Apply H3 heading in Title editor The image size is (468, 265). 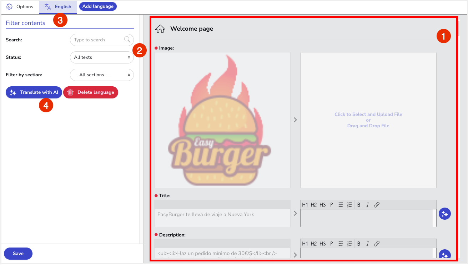pyautogui.click(x=323, y=205)
